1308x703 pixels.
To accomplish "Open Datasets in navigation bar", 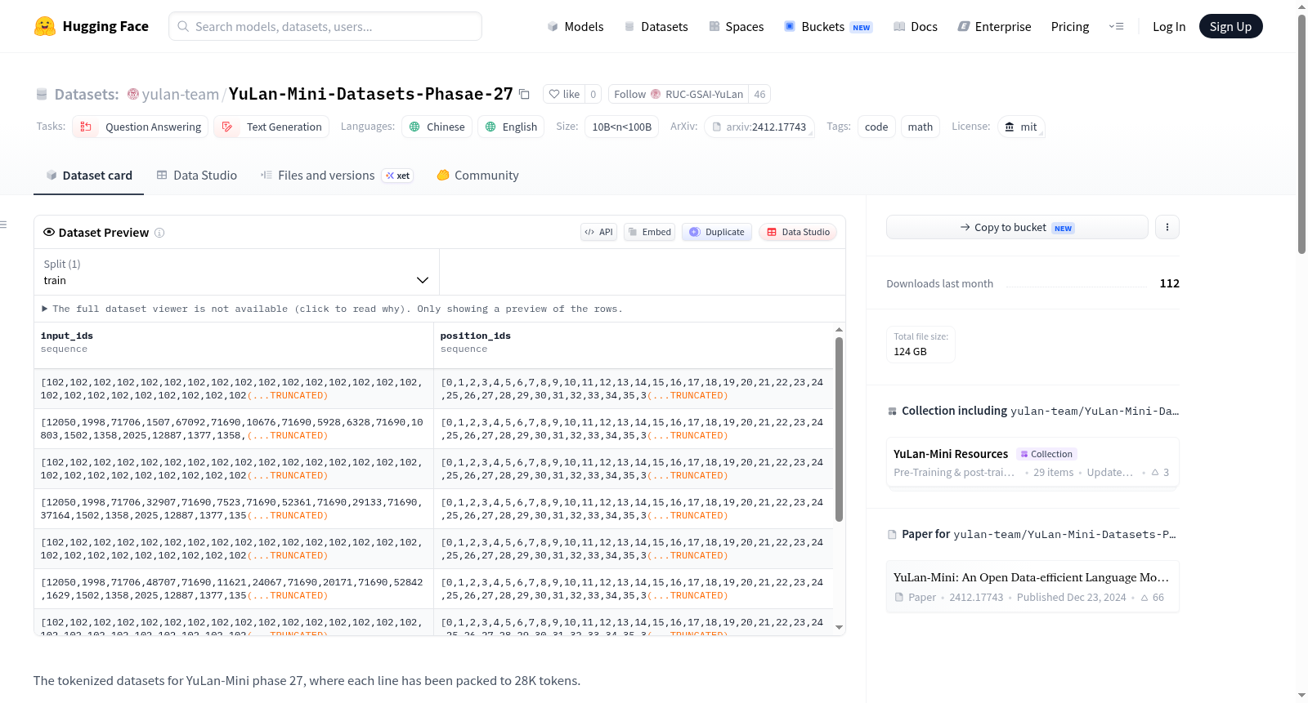I will (x=656, y=26).
